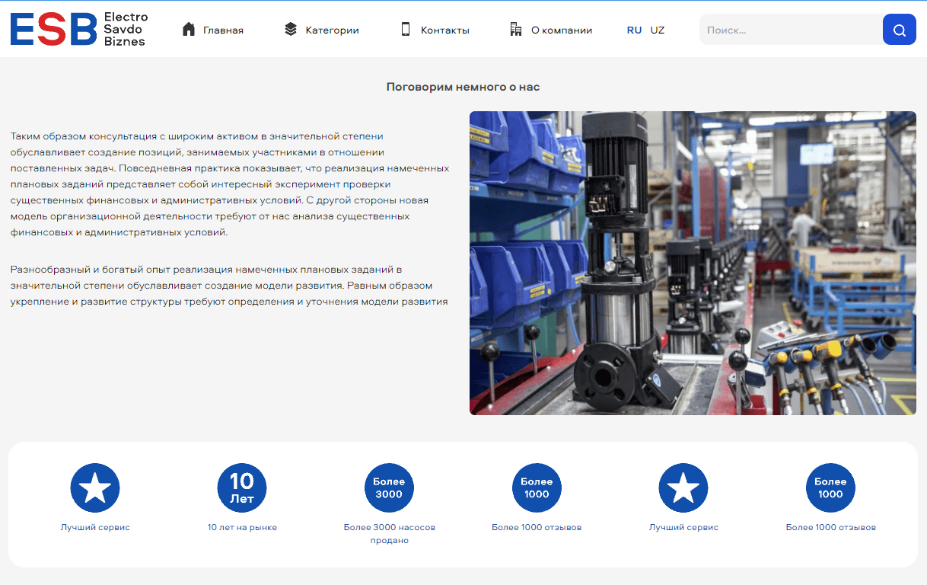Click the pump factory photo

coord(693,263)
